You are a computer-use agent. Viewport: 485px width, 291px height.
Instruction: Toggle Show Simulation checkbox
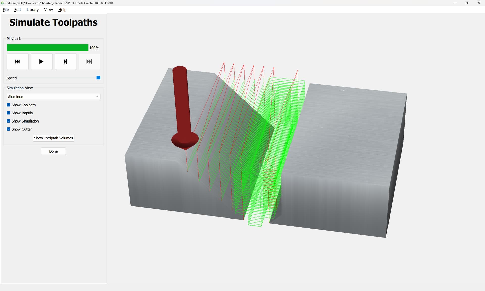(9, 121)
